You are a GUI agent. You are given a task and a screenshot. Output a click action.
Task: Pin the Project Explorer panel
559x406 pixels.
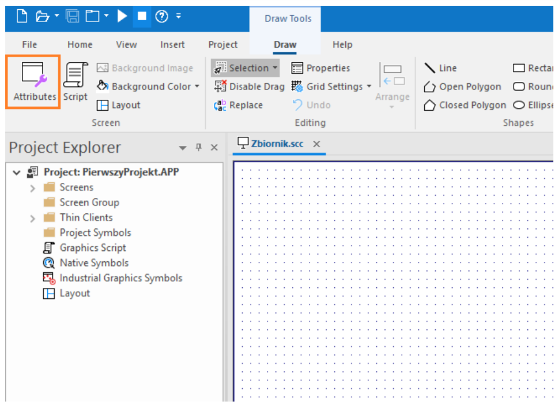tap(199, 148)
